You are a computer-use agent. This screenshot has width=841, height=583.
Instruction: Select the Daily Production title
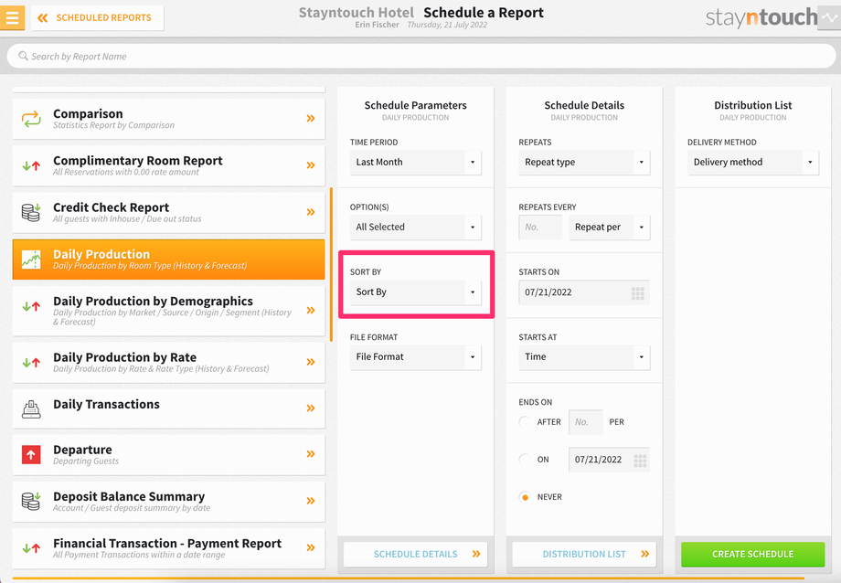(101, 254)
